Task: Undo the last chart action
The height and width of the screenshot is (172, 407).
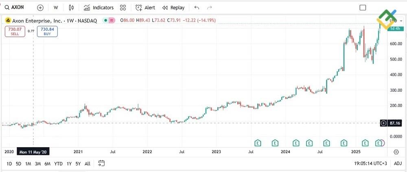Action: (x=197, y=7)
